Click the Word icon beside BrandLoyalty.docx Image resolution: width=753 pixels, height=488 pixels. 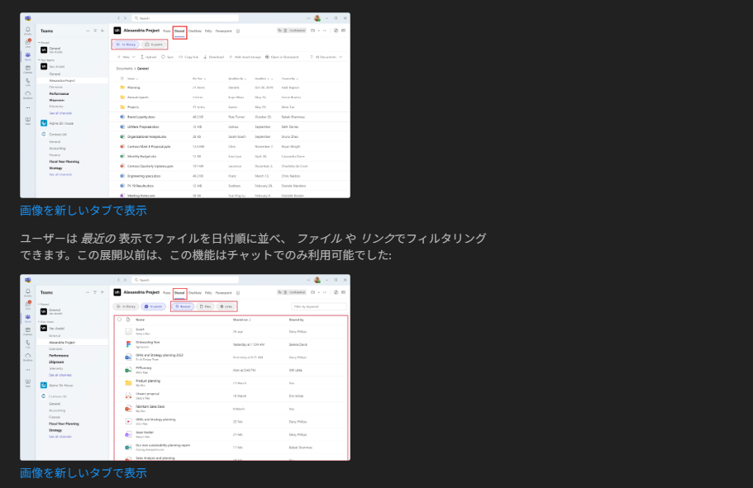coord(122,116)
